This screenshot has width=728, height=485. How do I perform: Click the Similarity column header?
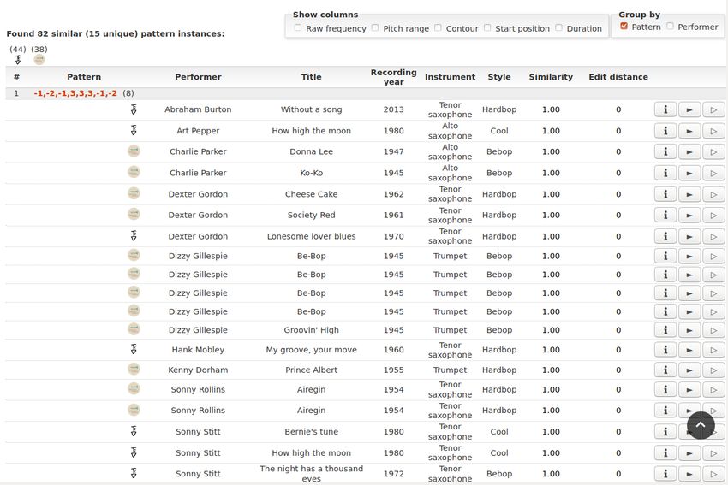pos(551,77)
